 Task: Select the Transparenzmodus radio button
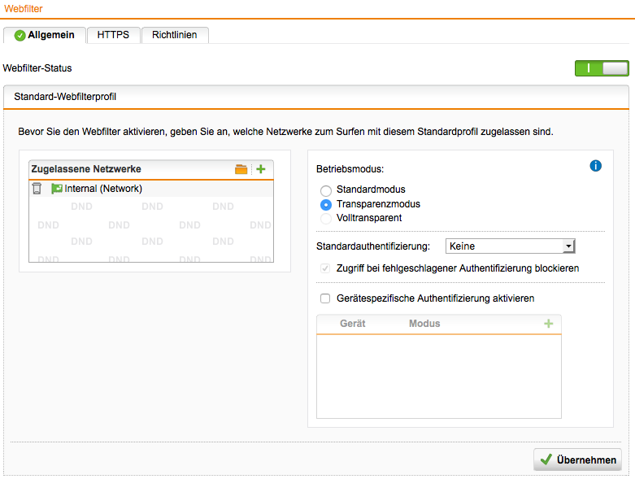326,204
